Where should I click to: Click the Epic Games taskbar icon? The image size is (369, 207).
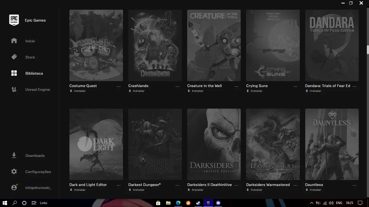click(x=208, y=203)
